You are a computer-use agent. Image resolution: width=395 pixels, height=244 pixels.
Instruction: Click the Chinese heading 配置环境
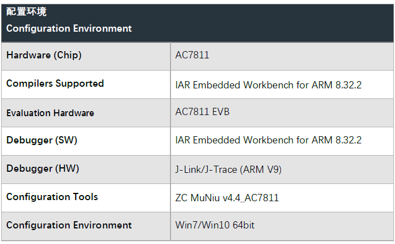26,12
